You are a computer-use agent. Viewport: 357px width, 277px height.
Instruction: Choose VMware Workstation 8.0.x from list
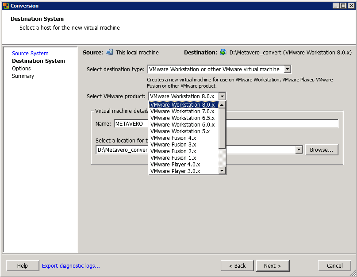184,105
